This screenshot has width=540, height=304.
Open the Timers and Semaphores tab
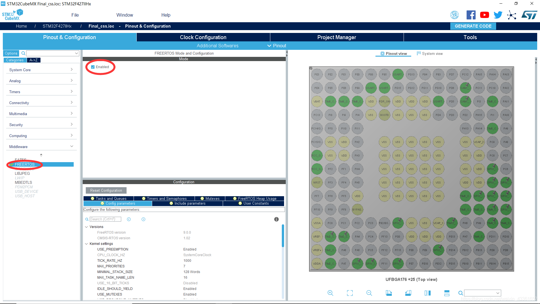(164, 198)
